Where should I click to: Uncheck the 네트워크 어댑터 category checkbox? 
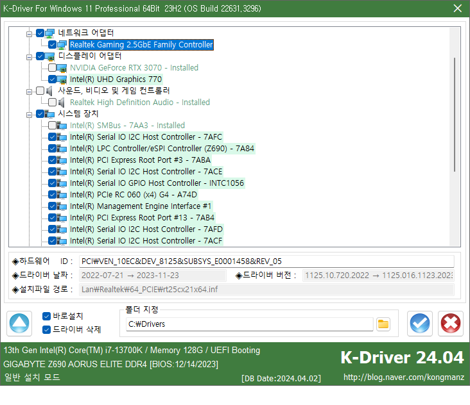tap(40, 33)
